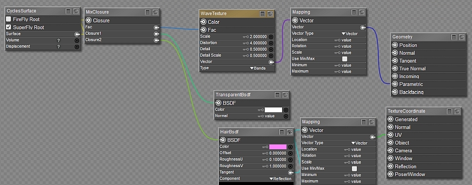
Task: Click the Geometry True Normal output plug
Action: (395, 69)
